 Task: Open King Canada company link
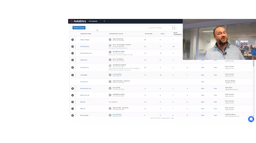point(84,115)
